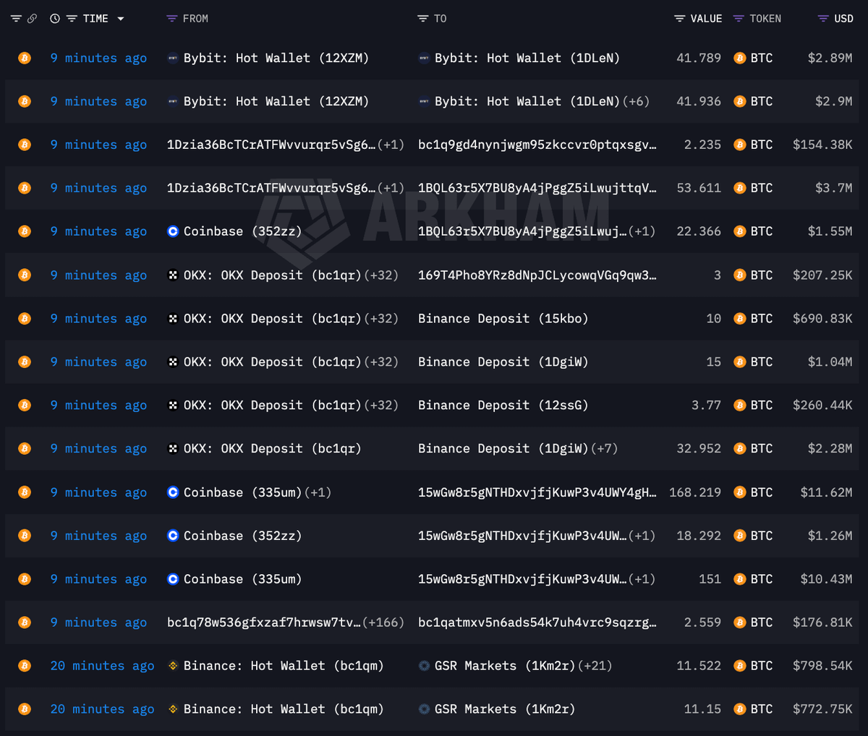Open the filter icon next to TOKEN header
The width and height of the screenshot is (868, 736).
pos(739,19)
